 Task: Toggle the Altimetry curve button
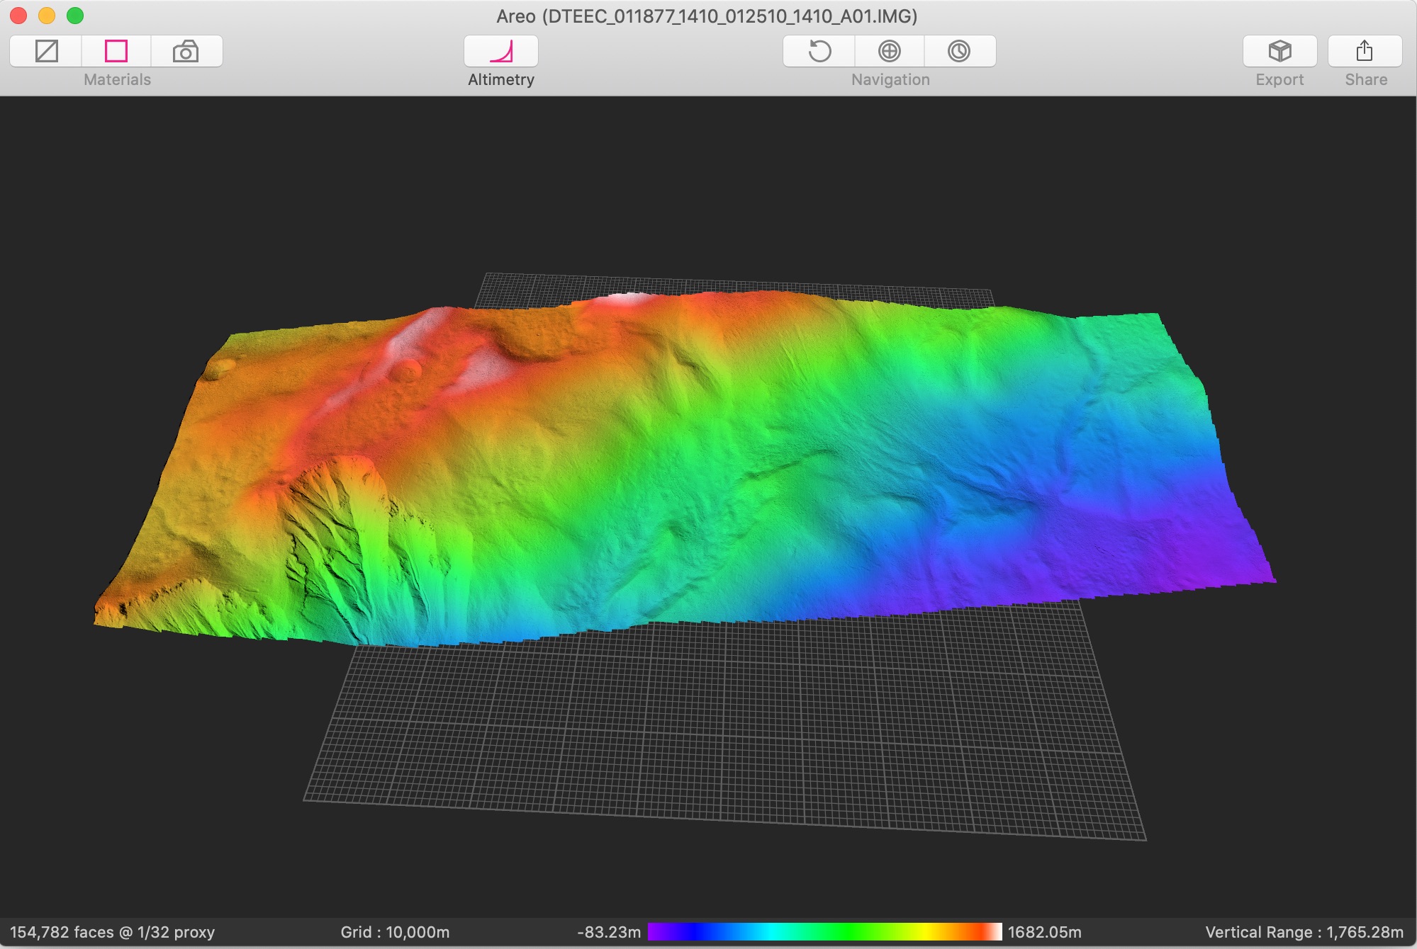point(501,51)
